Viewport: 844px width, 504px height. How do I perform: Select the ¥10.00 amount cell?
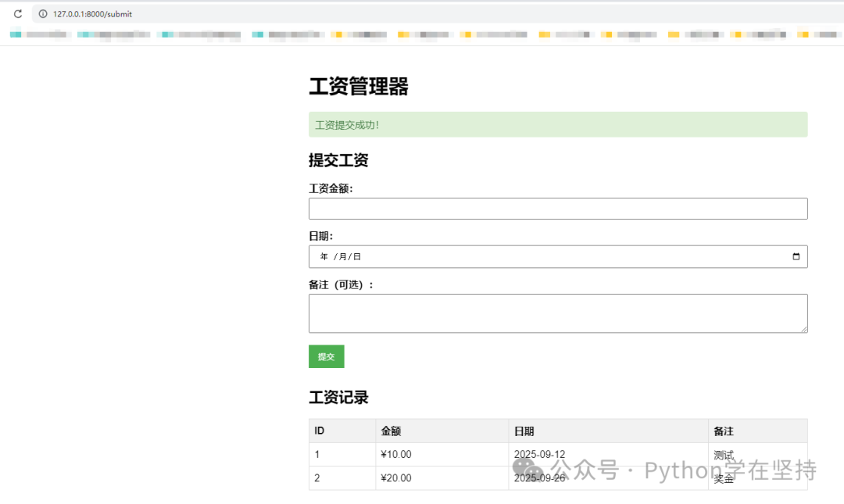tap(442, 455)
